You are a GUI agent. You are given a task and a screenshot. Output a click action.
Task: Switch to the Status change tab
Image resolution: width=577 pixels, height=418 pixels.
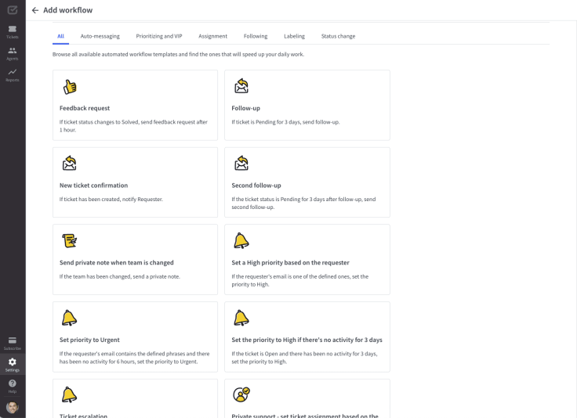[338, 36]
